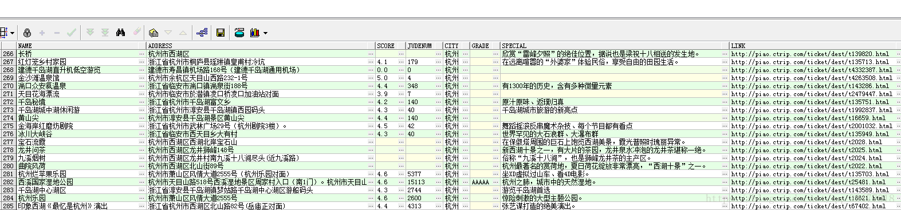Screen dimensions: 901x210
Task: Click the SPECIAL column header
Action: pyautogui.click(x=614, y=46)
